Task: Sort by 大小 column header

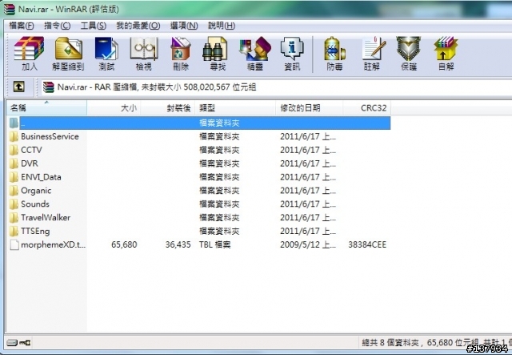Action: [114, 107]
